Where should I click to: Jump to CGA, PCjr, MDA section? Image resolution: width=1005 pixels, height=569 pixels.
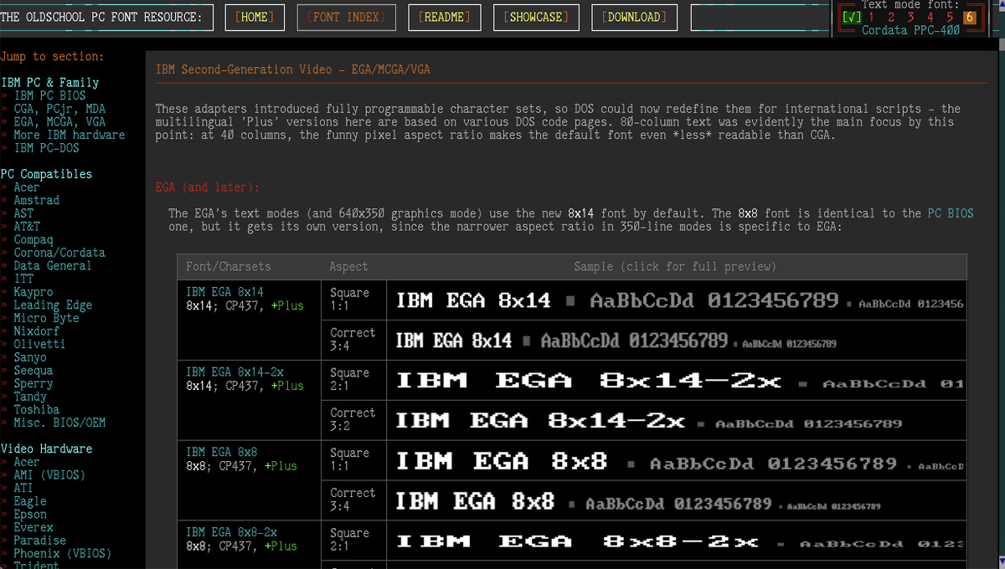coord(59,109)
